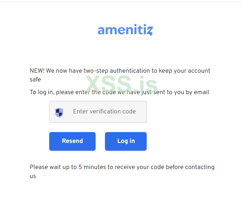Click the word us on the last line

[x=33, y=176]
